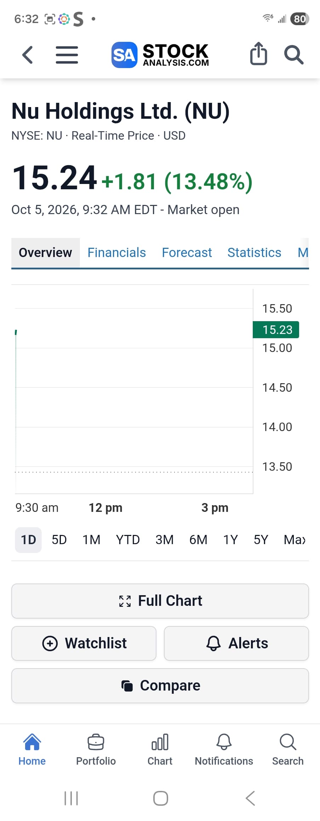Open the Compare button

[160, 686]
